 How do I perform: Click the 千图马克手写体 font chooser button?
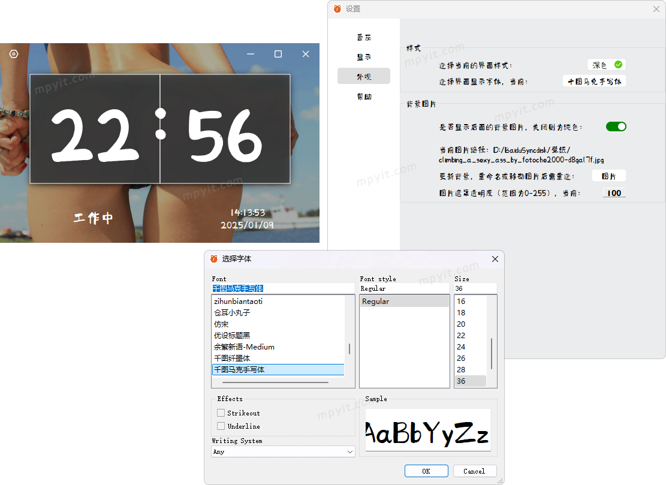594,81
